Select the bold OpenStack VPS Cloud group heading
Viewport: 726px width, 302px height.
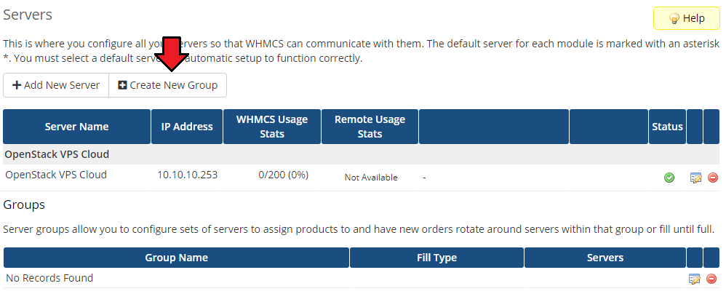click(x=57, y=154)
